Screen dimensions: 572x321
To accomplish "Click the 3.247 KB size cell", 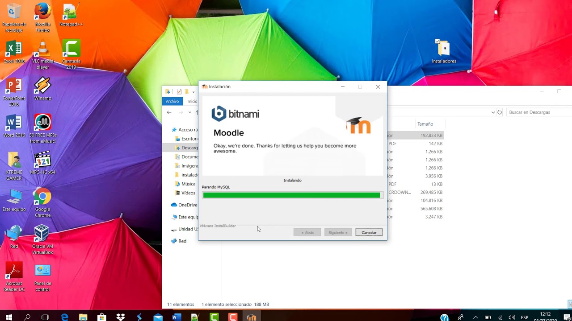I will tap(434, 217).
